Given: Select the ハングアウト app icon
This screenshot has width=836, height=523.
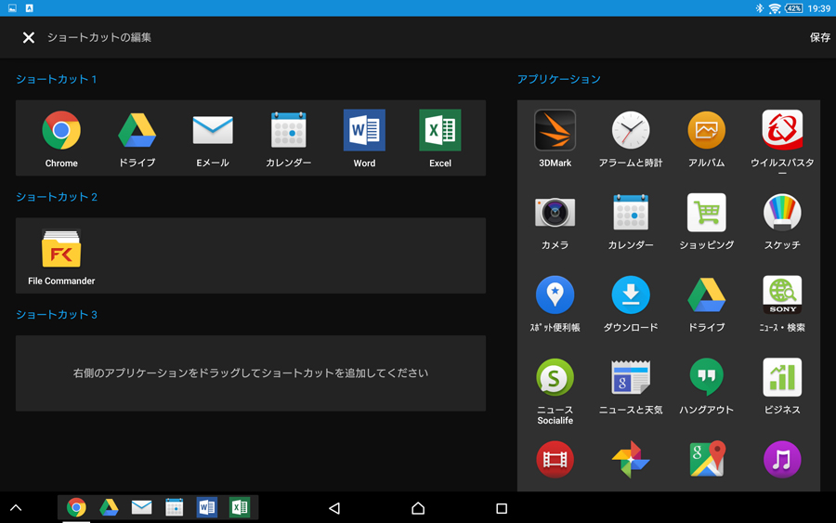Looking at the screenshot, I should pyautogui.click(x=706, y=378).
